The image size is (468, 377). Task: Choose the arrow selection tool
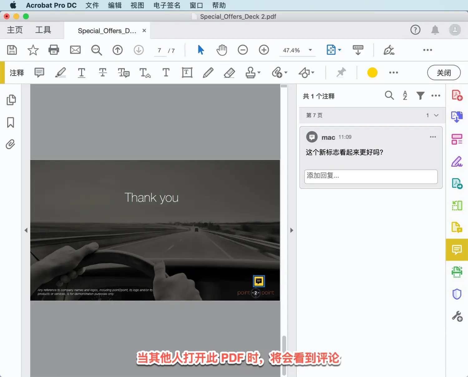point(201,50)
